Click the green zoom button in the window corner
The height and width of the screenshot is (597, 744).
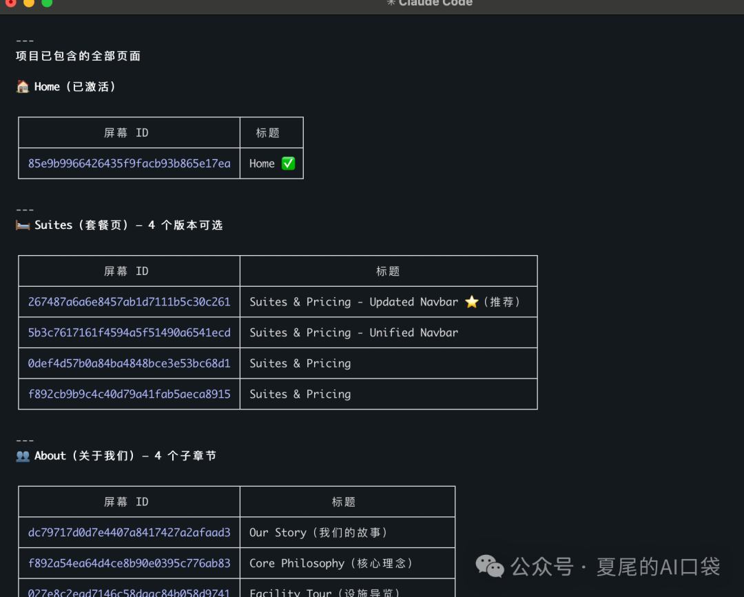(47, 3)
